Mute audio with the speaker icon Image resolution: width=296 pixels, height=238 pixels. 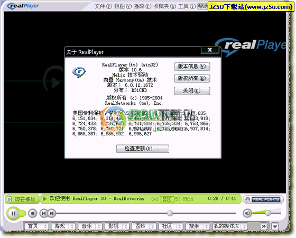click(x=247, y=214)
